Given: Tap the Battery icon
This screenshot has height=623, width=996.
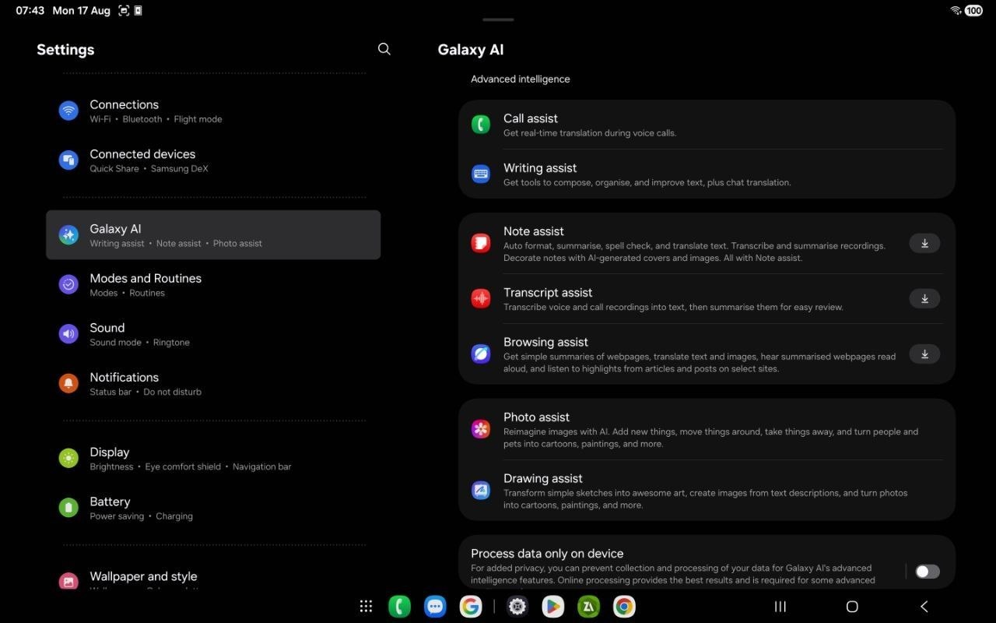Looking at the screenshot, I should tap(68, 508).
